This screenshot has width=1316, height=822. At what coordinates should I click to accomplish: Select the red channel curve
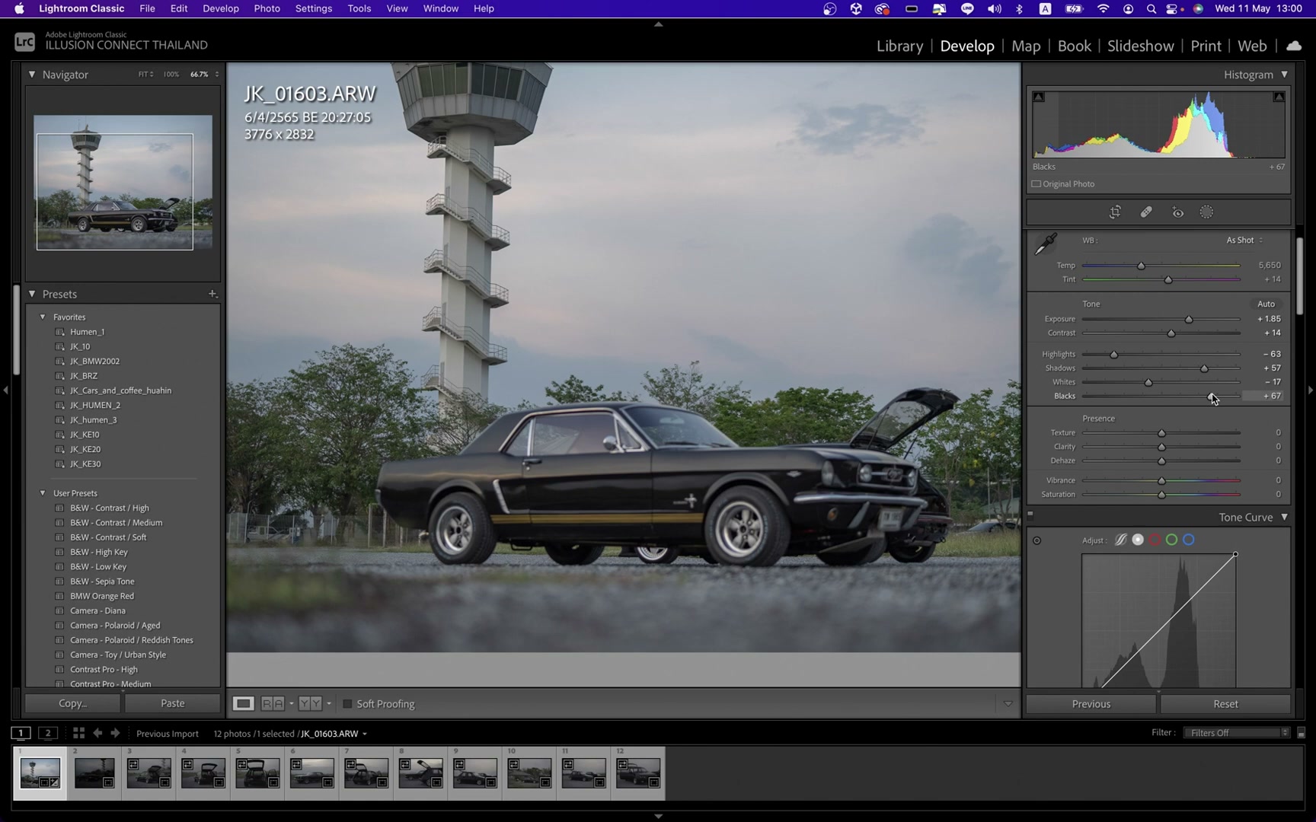click(x=1155, y=540)
